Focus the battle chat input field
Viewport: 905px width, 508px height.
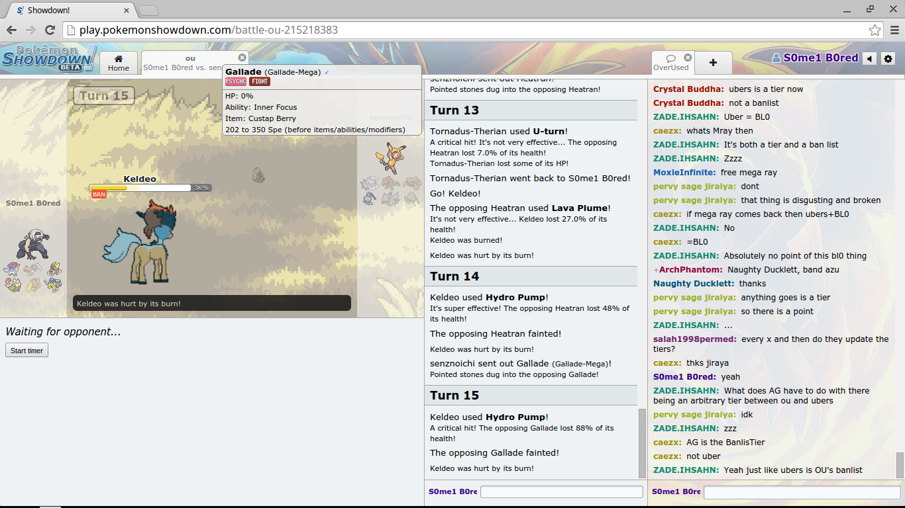561,491
